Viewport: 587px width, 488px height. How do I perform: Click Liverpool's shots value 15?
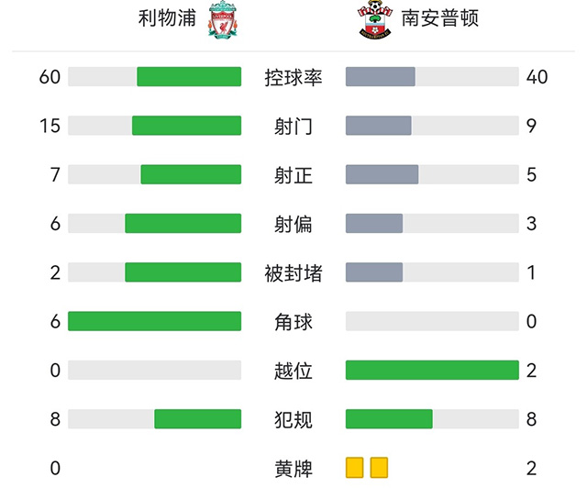pyautogui.click(x=50, y=126)
